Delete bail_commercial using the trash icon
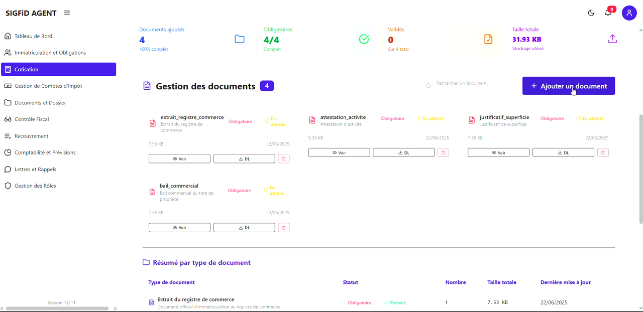Image resolution: width=643 pixels, height=312 pixels. [284, 227]
